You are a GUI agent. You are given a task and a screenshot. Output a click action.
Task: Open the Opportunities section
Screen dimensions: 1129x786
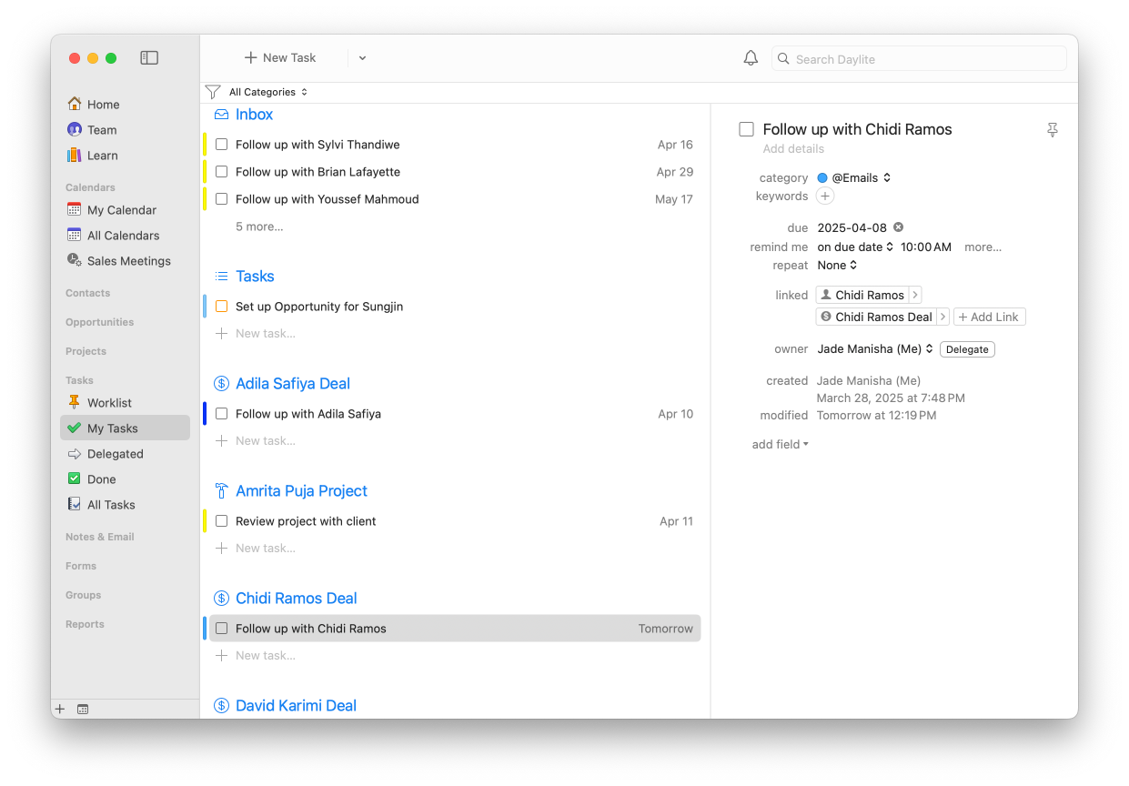99,322
